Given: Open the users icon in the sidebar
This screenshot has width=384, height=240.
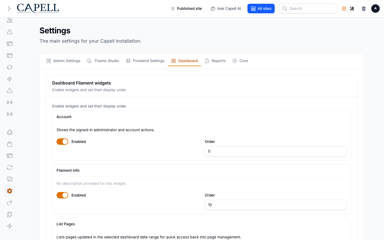Looking at the screenshot, I should pyautogui.click(x=10, y=20).
